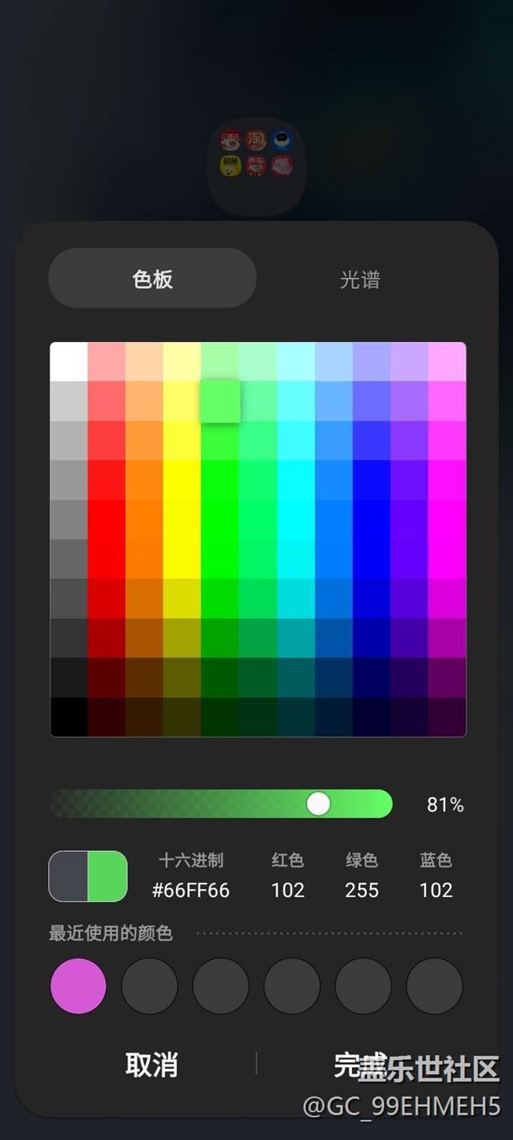Select the 色板 tab

point(152,279)
